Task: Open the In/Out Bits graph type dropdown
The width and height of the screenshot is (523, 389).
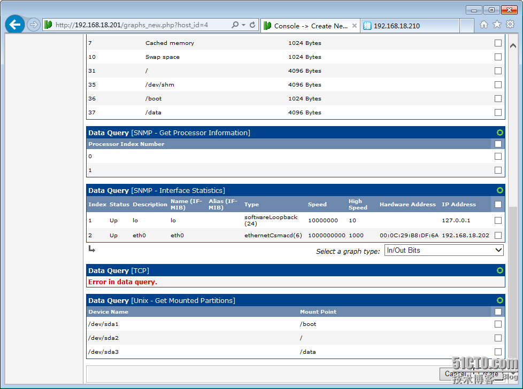Action: [444, 250]
